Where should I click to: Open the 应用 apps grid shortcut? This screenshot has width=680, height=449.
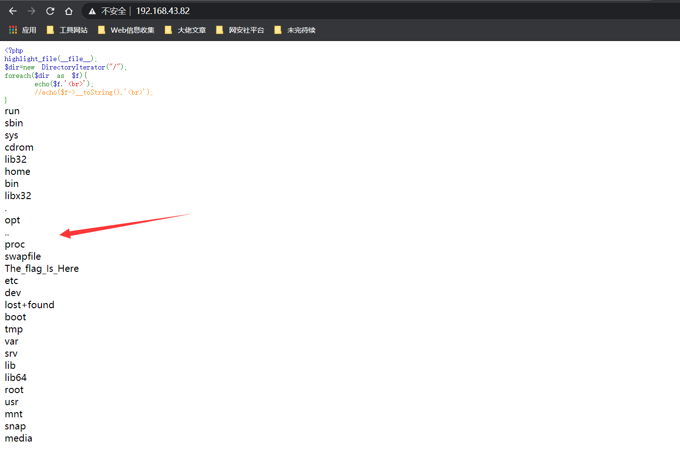coord(22,30)
